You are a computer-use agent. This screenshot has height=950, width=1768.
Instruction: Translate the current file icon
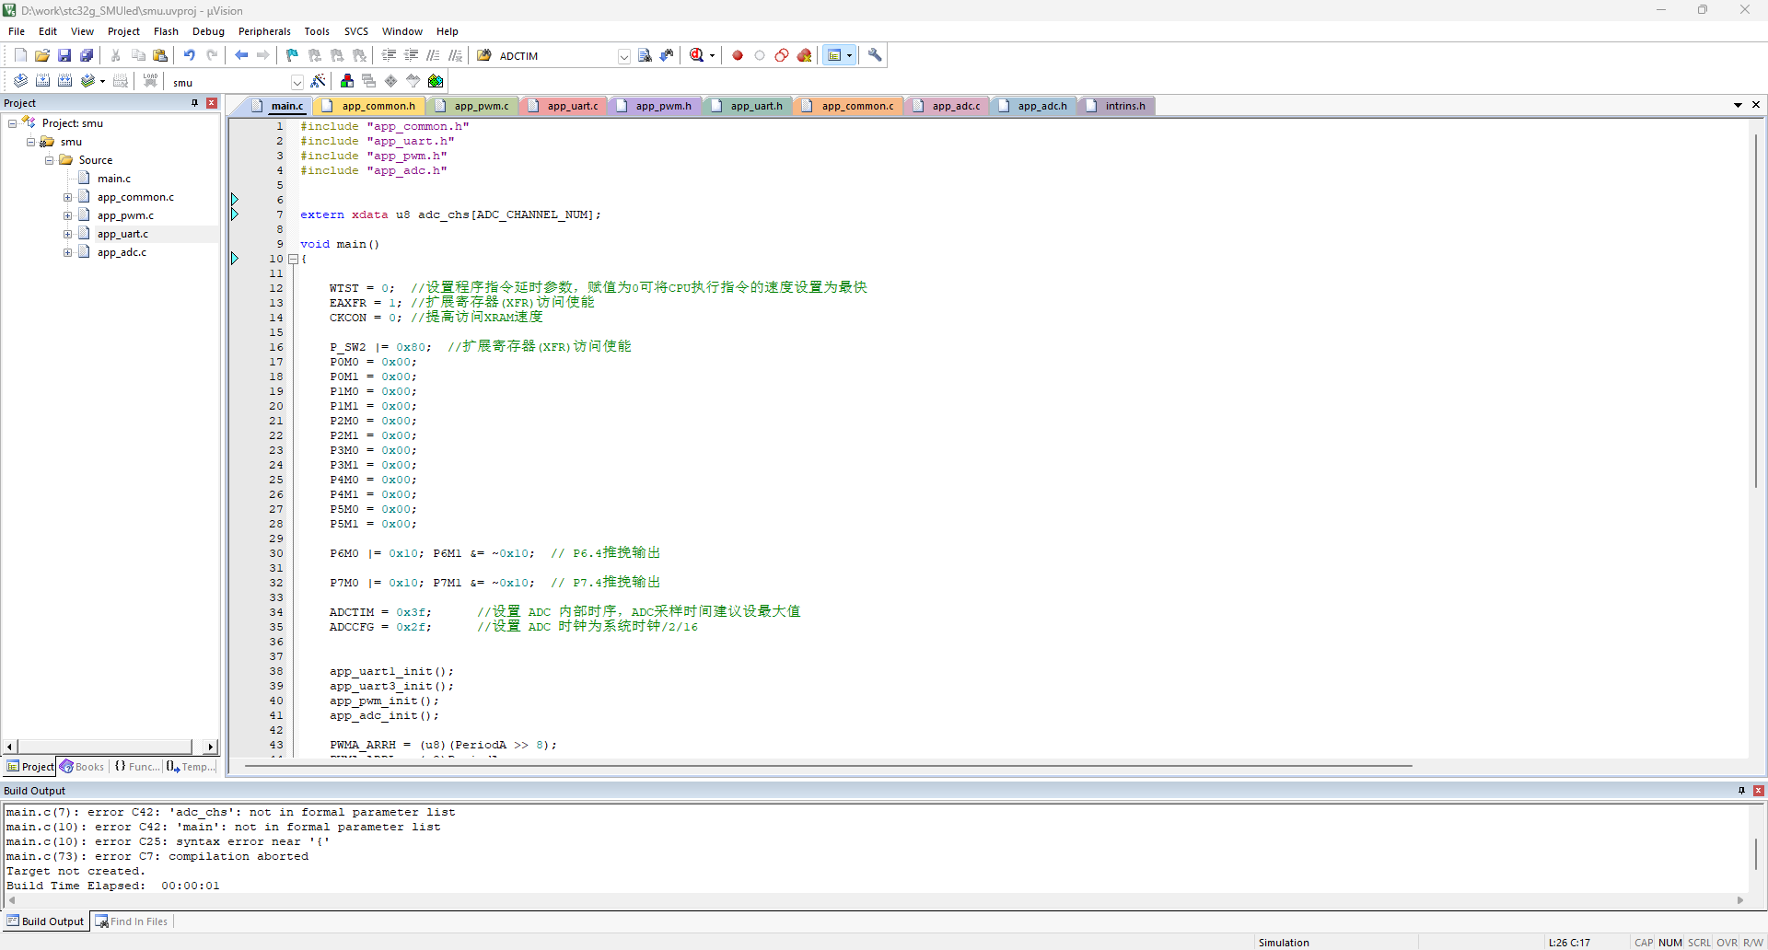pyautogui.click(x=20, y=81)
